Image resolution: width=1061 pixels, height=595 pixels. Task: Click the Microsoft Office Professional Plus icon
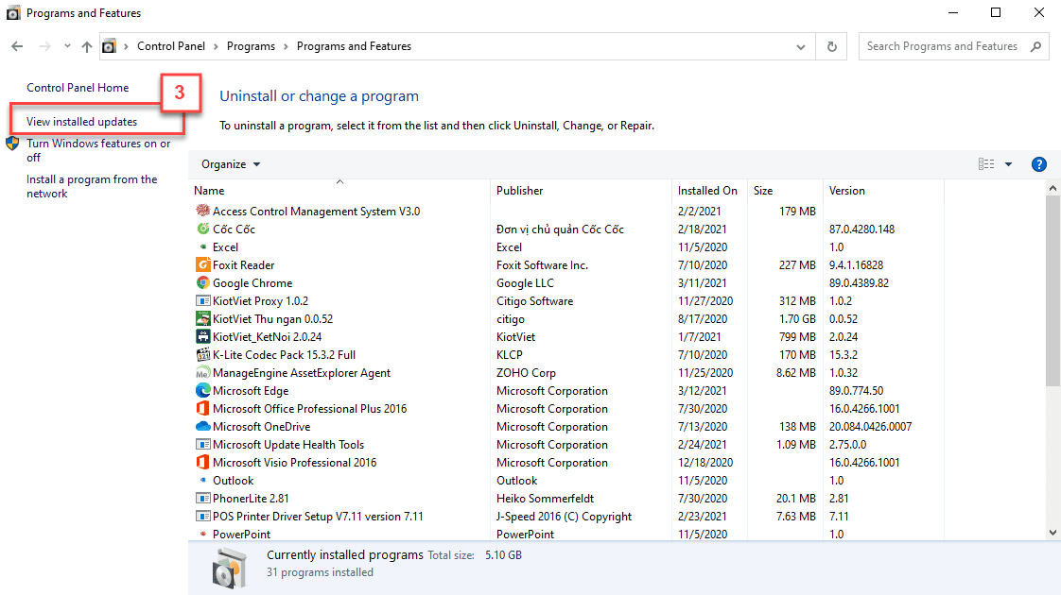(202, 408)
